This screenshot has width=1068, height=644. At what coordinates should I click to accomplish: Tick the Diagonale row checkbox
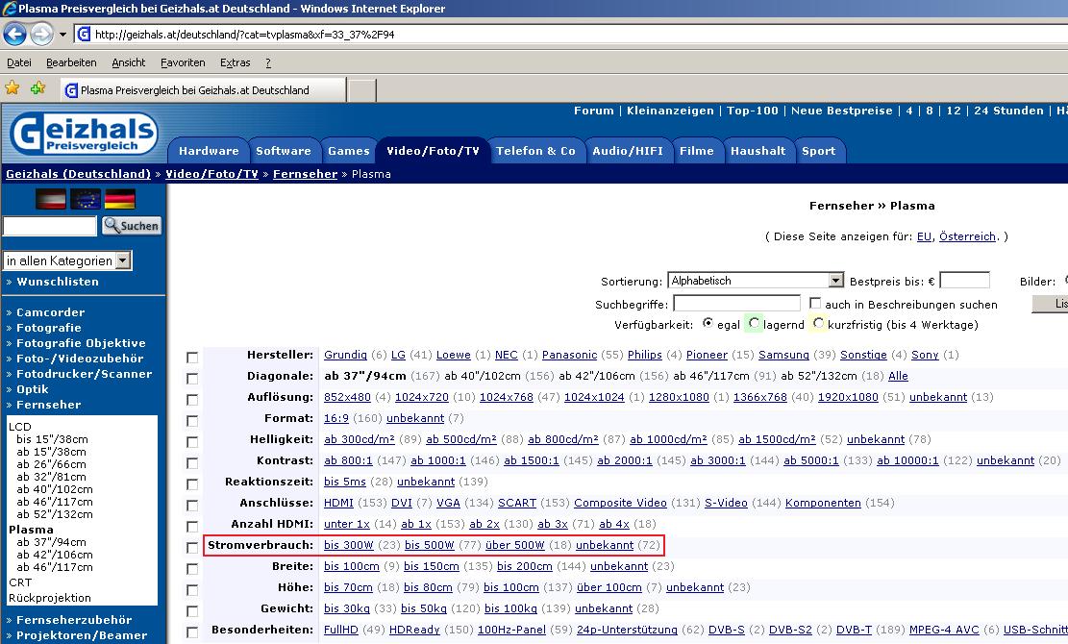click(192, 379)
